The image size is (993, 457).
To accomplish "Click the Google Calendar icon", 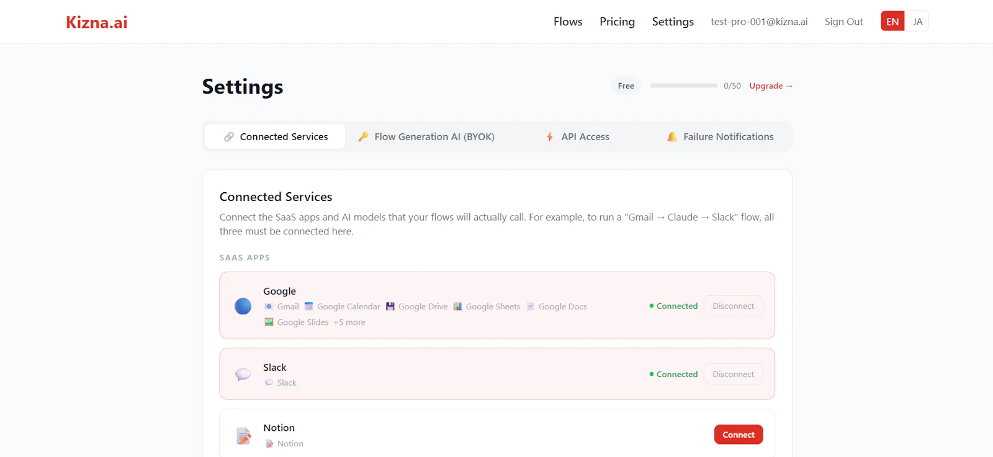I will (x=308, y=306).
